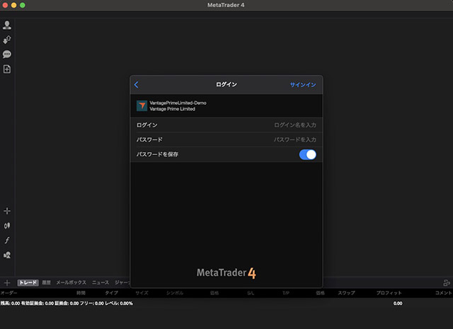Click the objects shapes icon in sidebar

pos(7,255)
